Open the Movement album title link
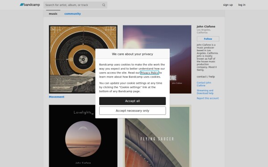The image size is (268, 167). (57, 97)
